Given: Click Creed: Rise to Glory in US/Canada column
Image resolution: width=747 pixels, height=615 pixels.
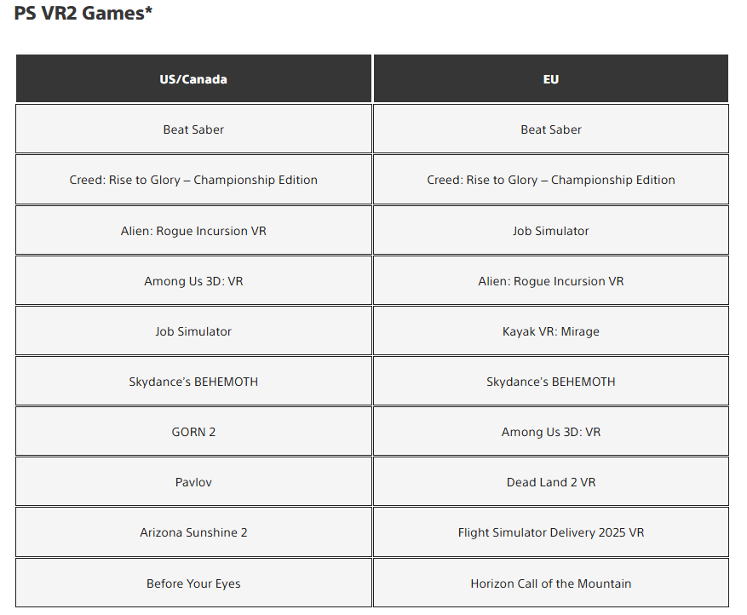Looking at the screenshot, I should click(193, 180).
